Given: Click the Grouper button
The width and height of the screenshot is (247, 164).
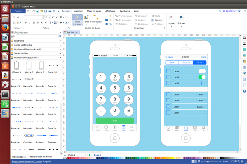Looking at the screenshot, I should [x=141, y=16].
